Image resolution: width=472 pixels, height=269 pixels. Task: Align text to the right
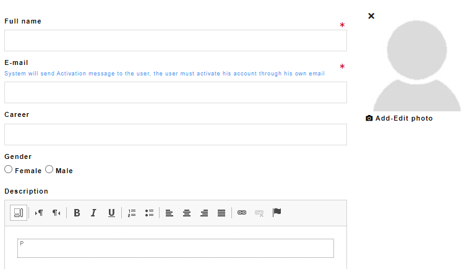pos(204,213)
